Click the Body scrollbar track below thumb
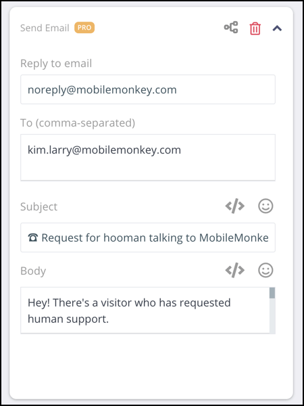Screen dimensions: 304x406 272,316
